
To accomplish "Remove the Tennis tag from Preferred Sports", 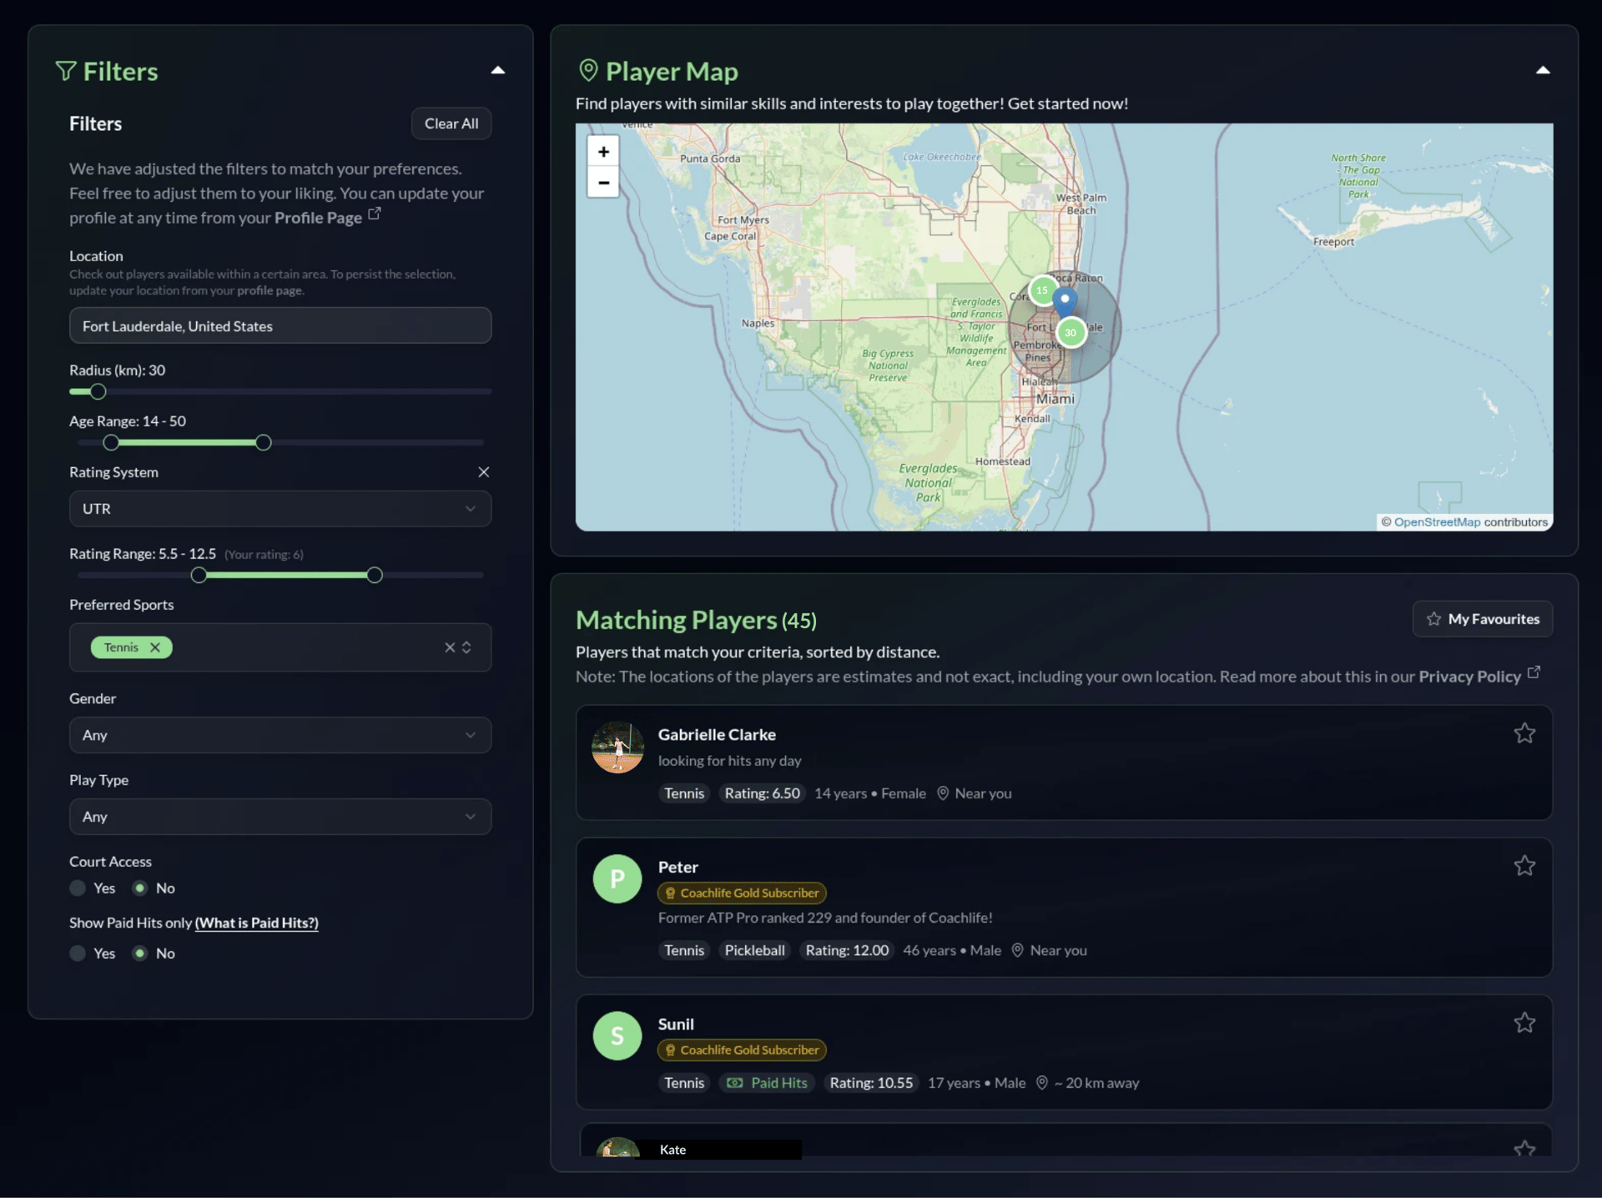I will [155, 647].
